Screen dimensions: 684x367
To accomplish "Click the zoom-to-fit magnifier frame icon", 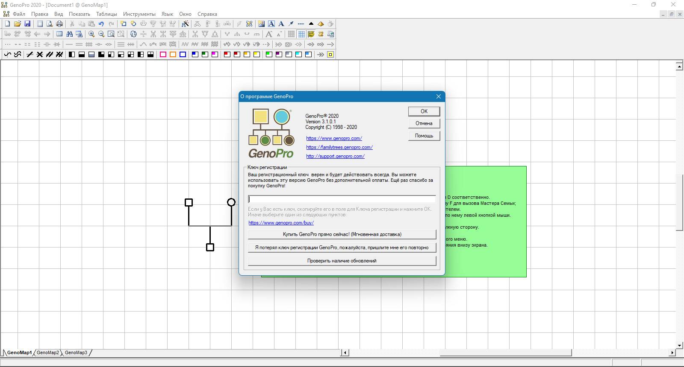I will (x=111, y=34).
